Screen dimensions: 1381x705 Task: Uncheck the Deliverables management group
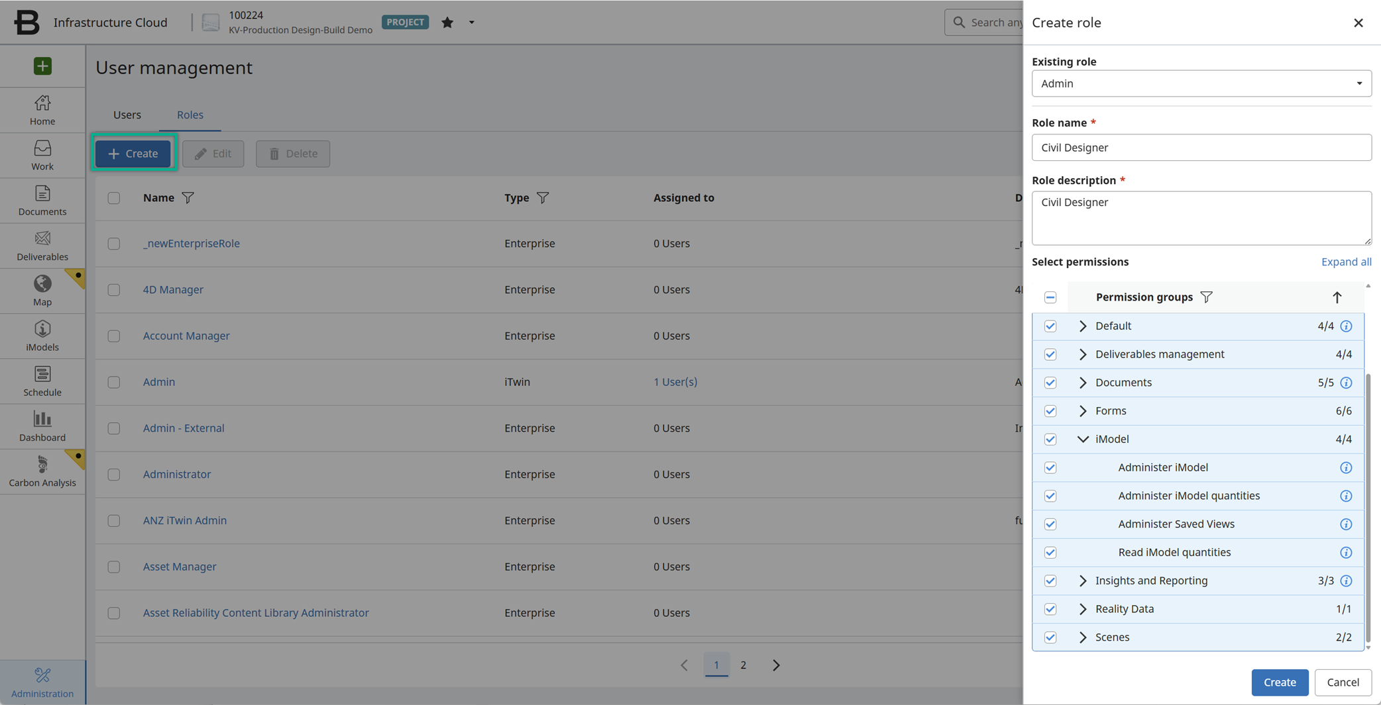(1050, 355)
